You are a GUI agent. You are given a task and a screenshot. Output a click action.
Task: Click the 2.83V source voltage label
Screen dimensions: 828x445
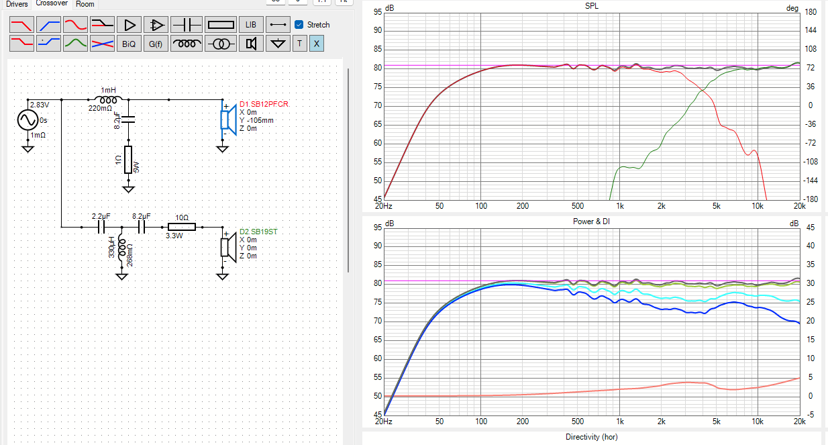click(x=39, y=105)
